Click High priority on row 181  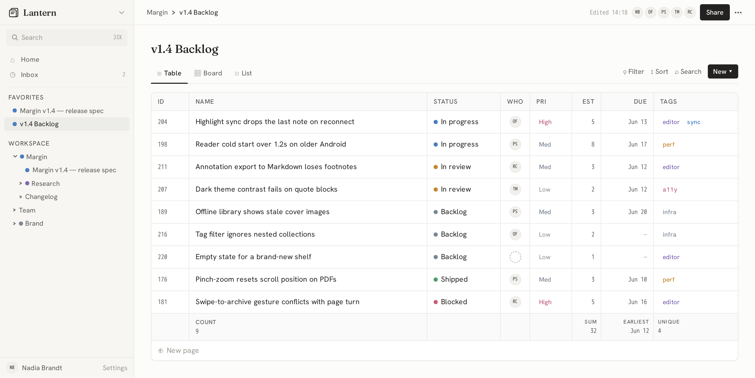(x=545, y=302)
